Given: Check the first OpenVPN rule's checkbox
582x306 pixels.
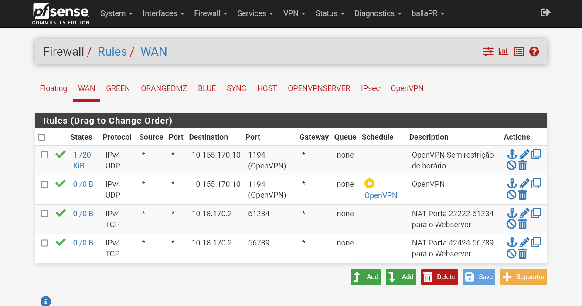Looking at the screenshot, I should (x=44, y=155).
